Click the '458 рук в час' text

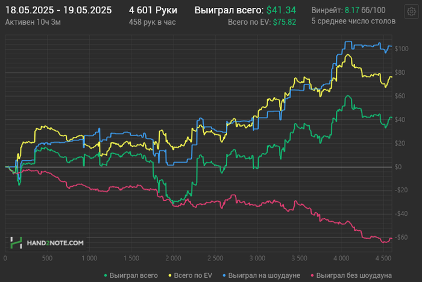pyautogui.click(x=152, y=22)
